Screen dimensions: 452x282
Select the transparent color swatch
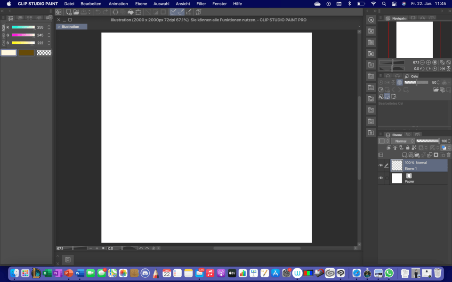44,52
